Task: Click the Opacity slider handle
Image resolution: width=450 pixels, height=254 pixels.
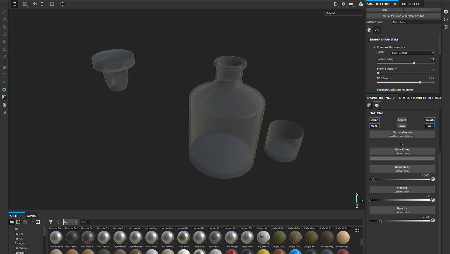Action: (x=381, y=221)
